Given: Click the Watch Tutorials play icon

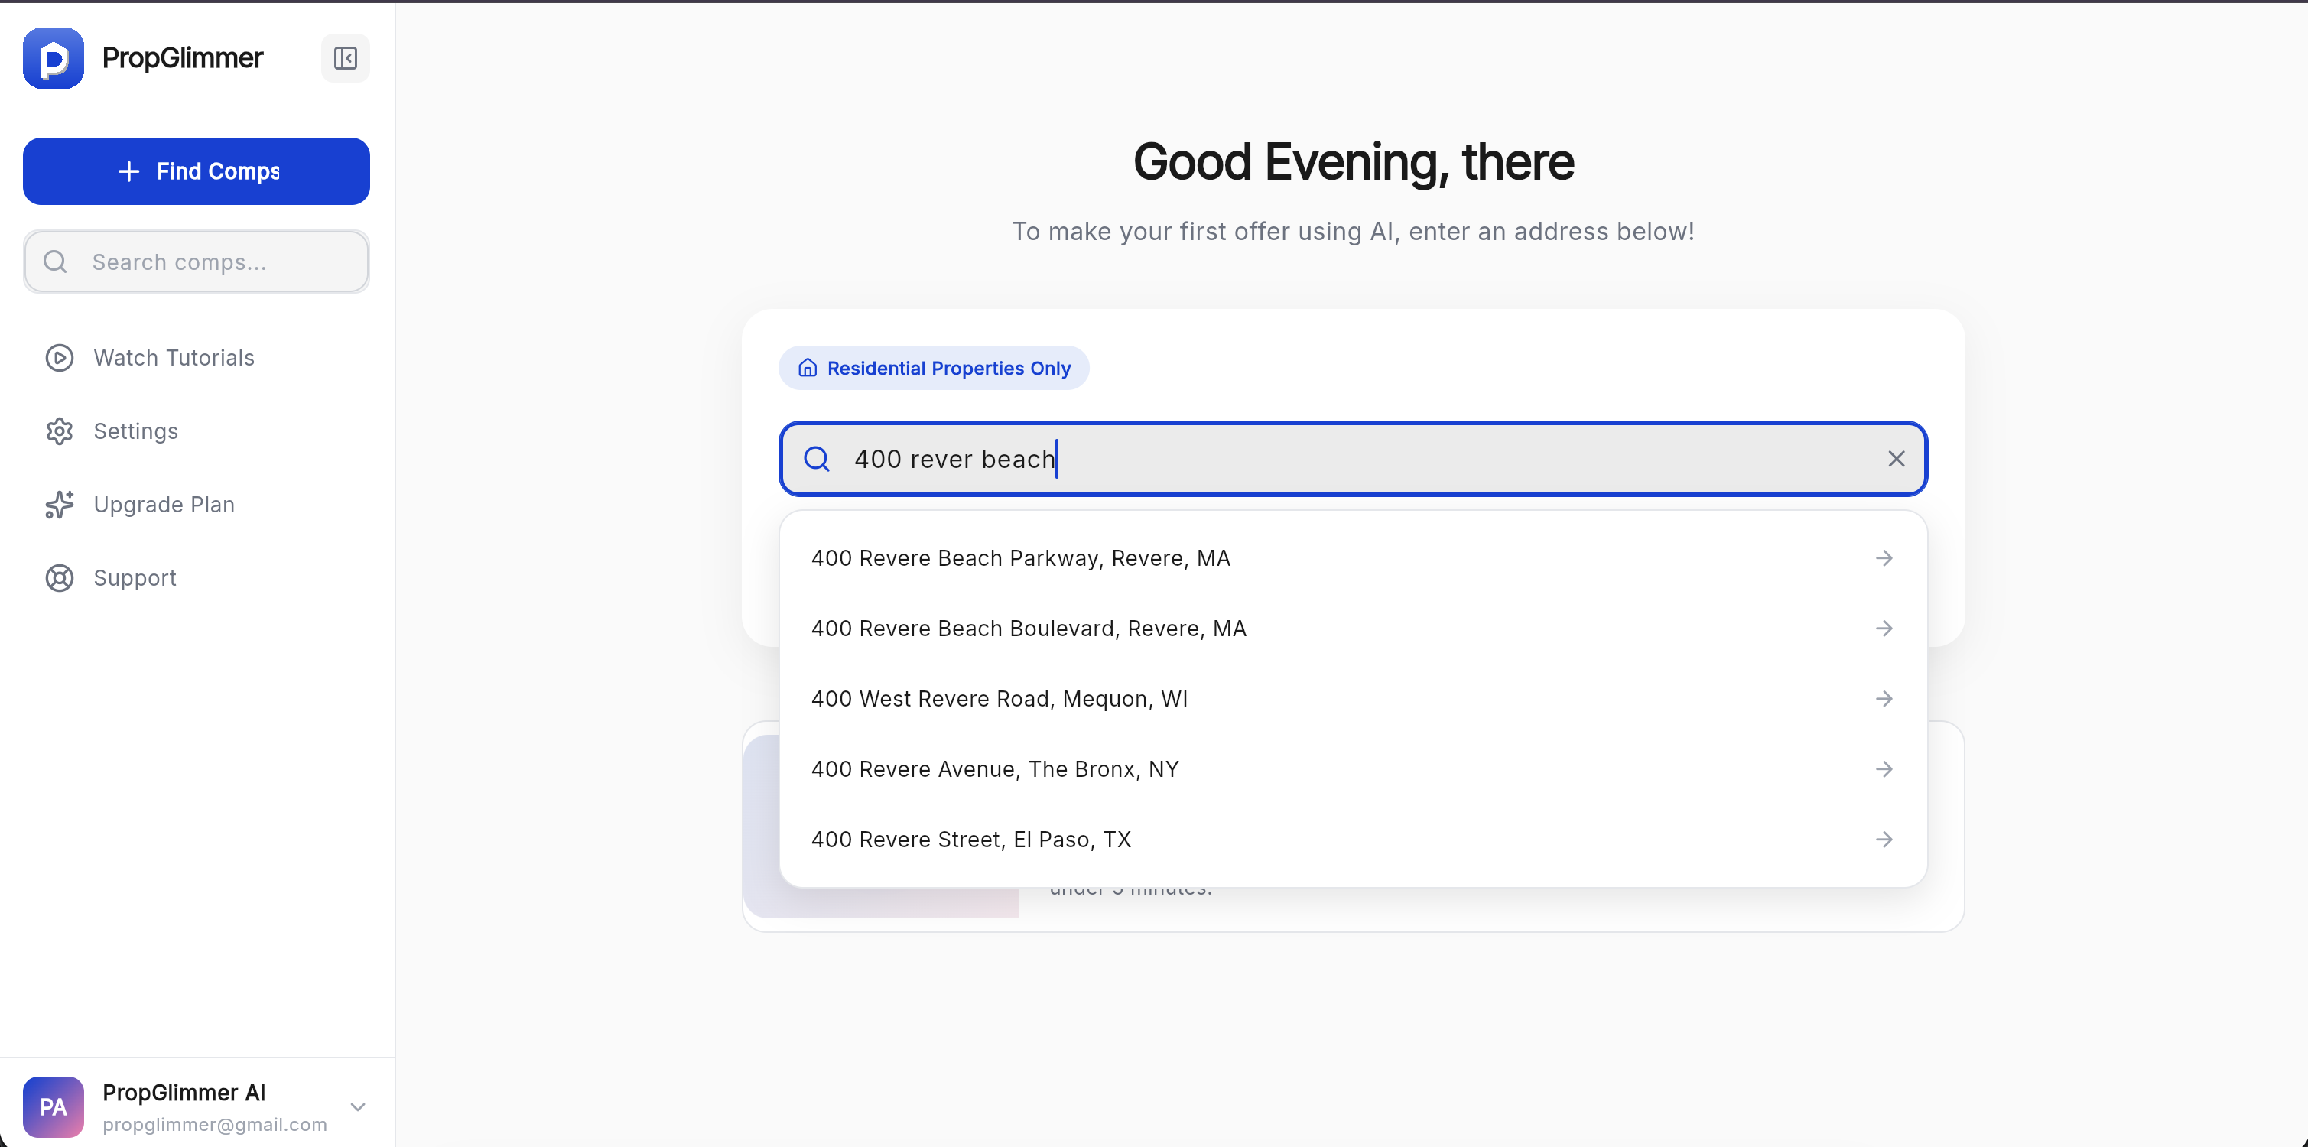Looking at the screenshot, I should (x=60, y=358).
